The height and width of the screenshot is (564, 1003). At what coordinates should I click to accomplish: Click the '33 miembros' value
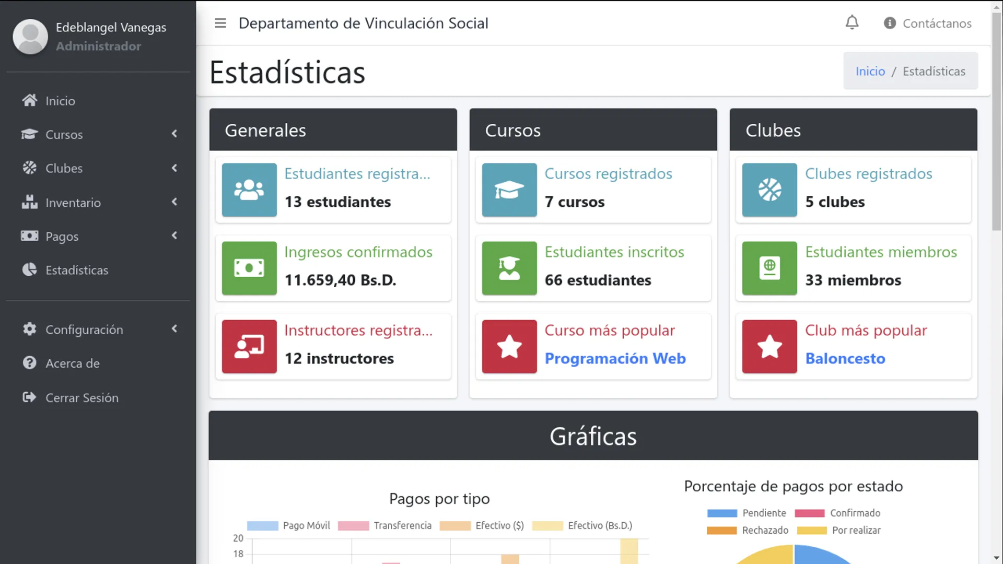[853, 280]
